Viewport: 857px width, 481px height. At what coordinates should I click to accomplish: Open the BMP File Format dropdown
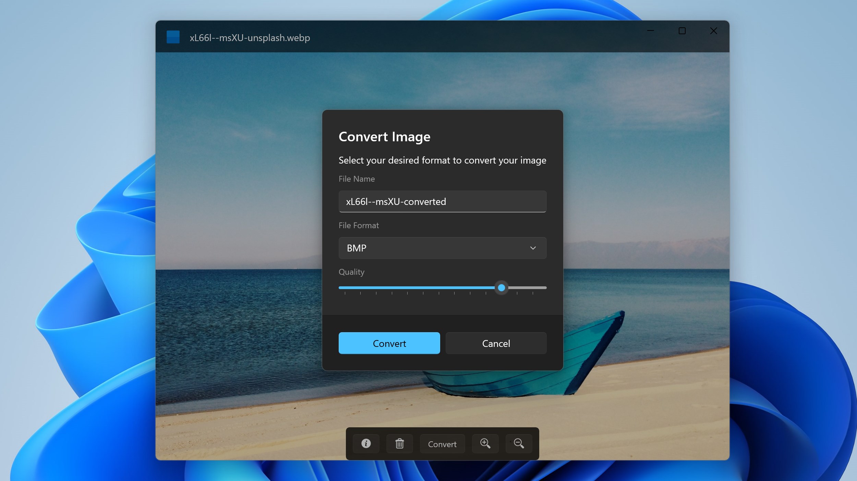[x=443, y=248]
